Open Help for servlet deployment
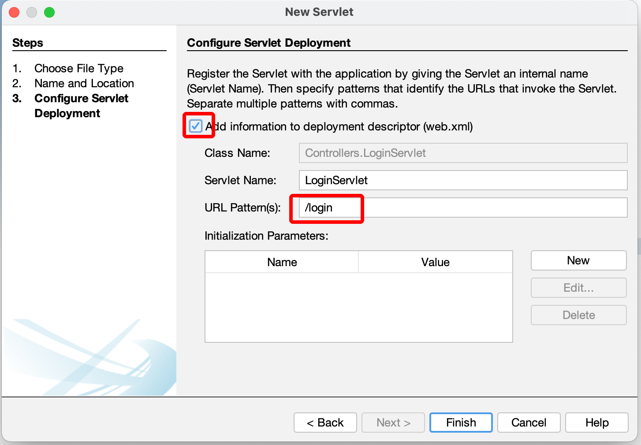The image size is (641, 445). (597, 423)
